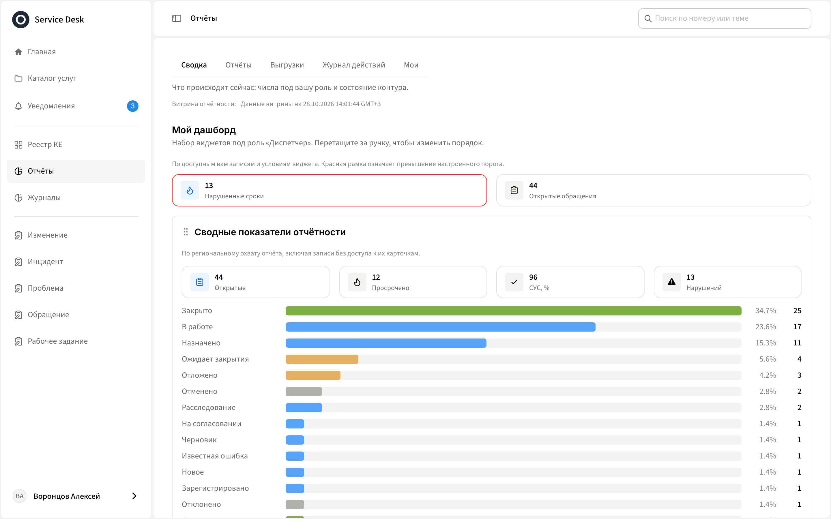Click the search magnifier icon

click(648, 18)
